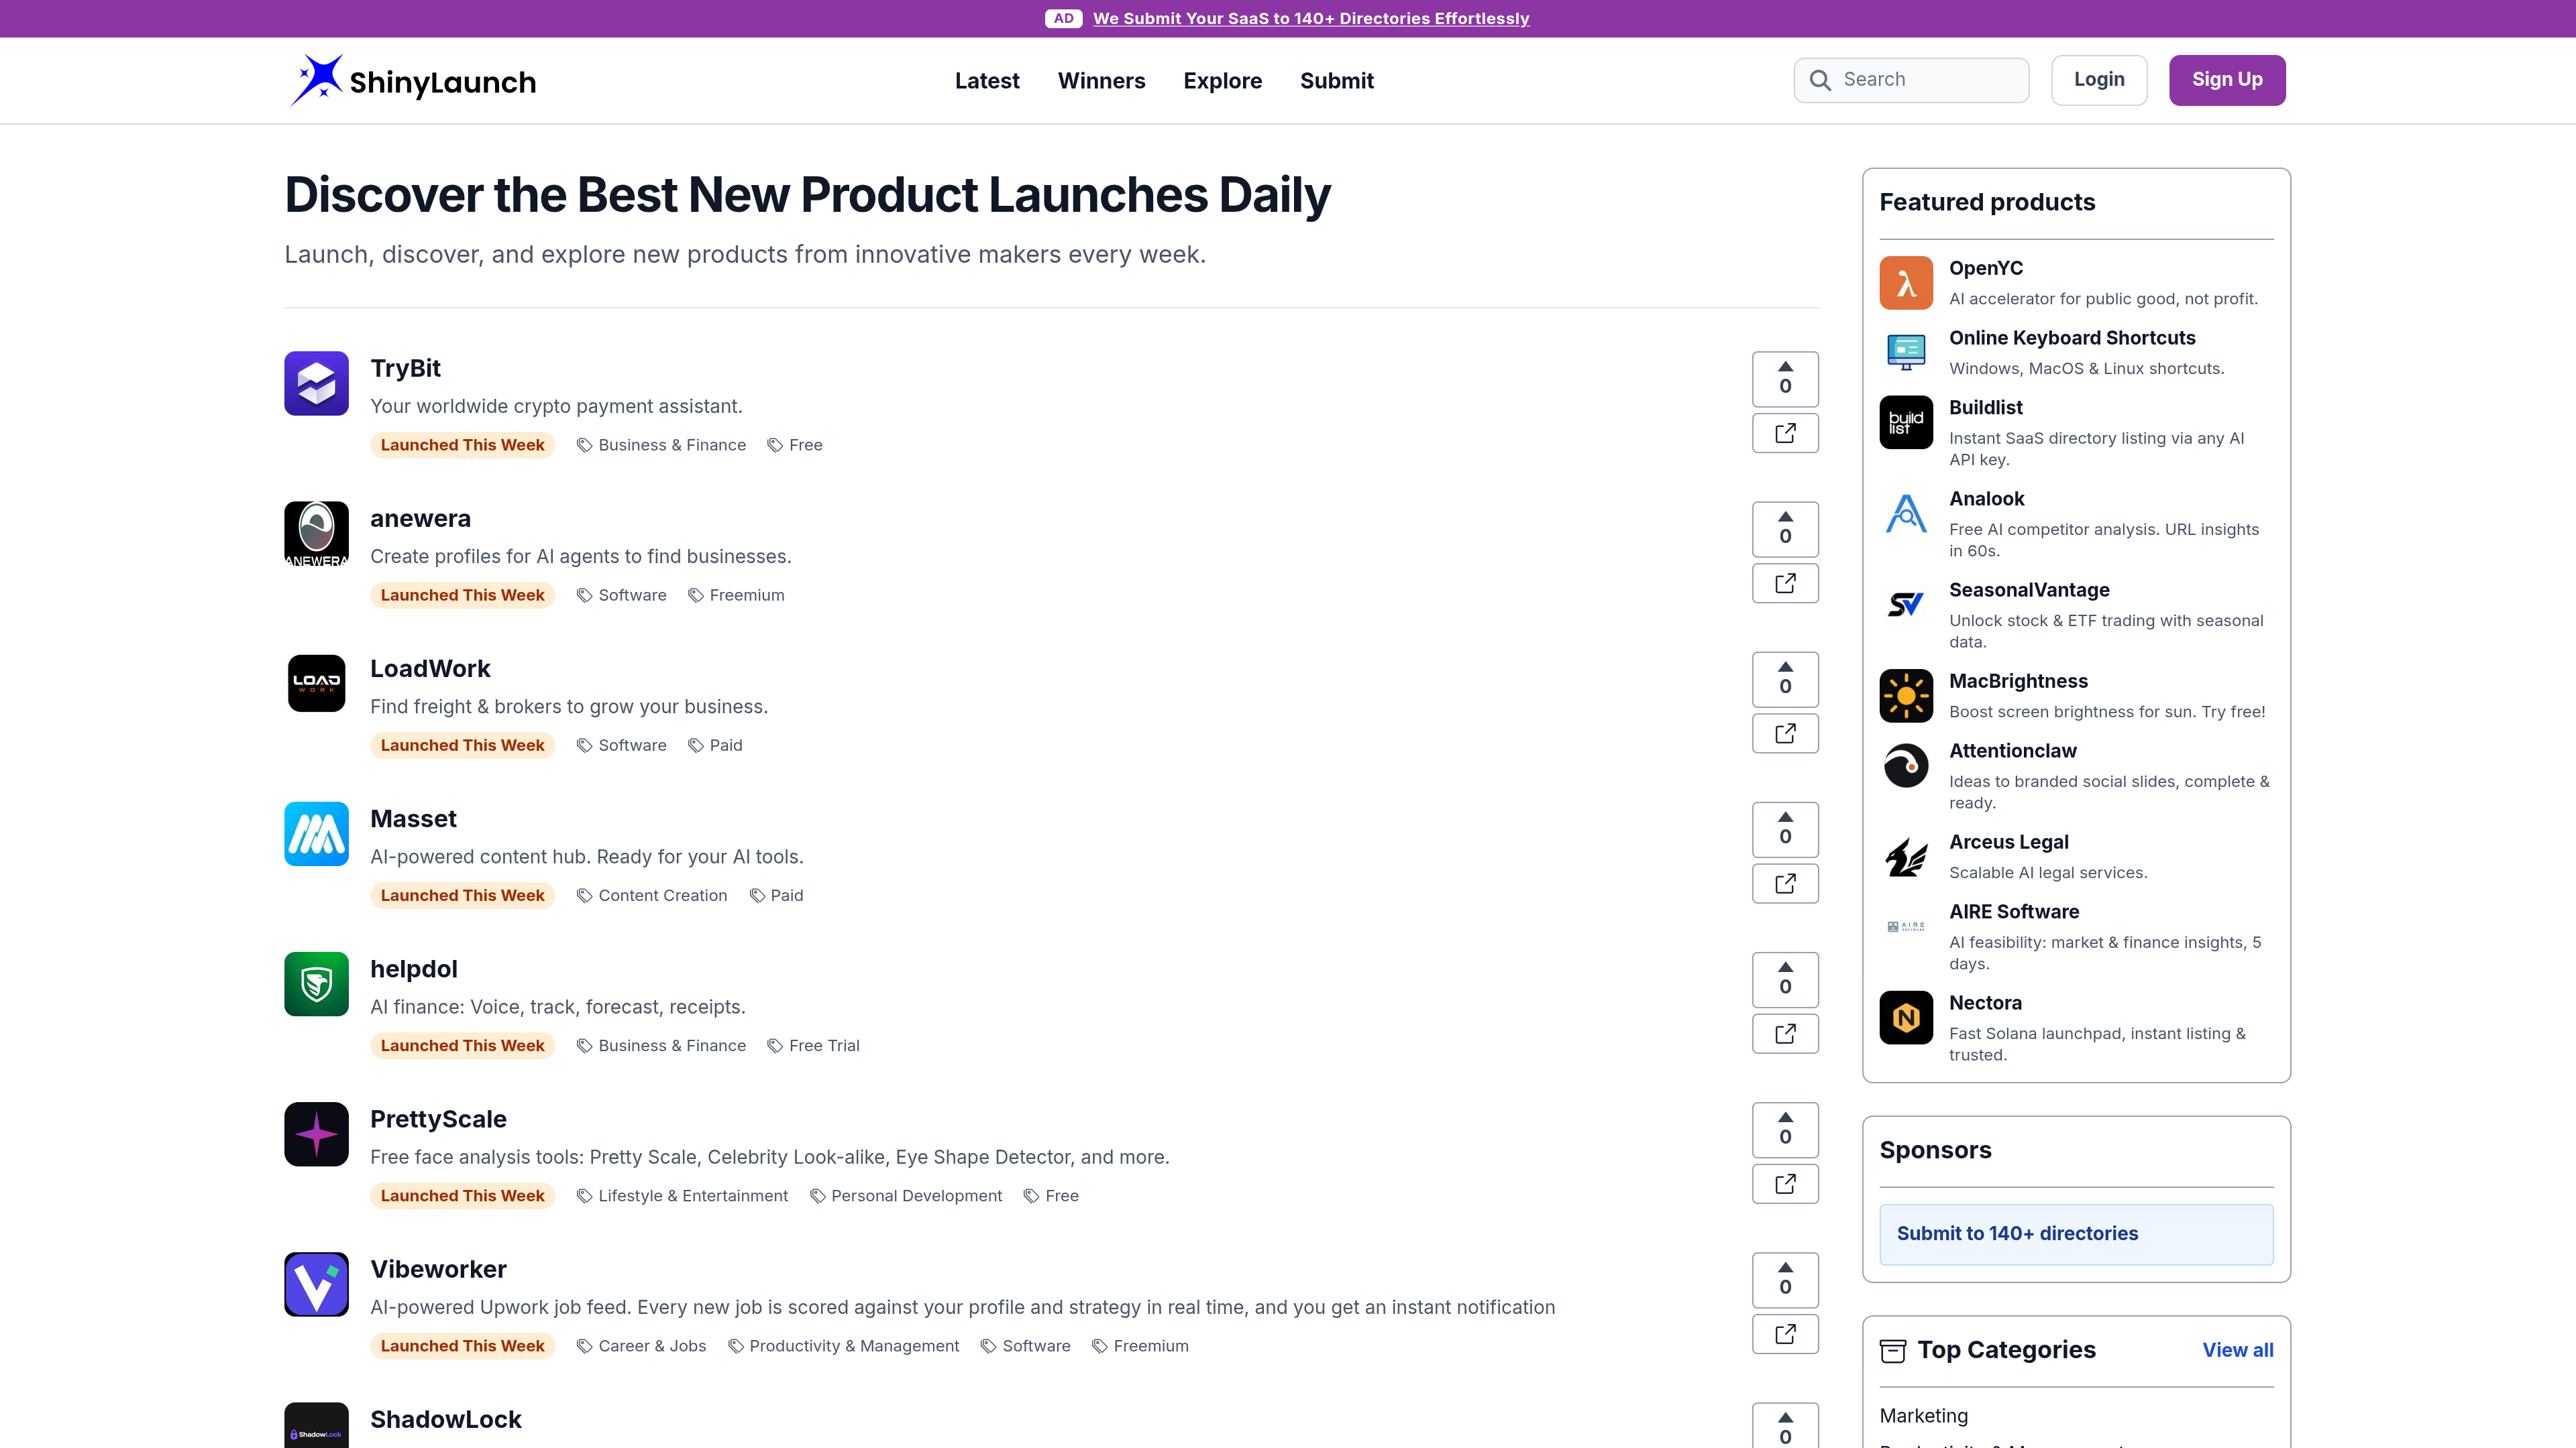Click Attentionclaw featured icon
The image size is (2576, 1448).
point(1906,766)
